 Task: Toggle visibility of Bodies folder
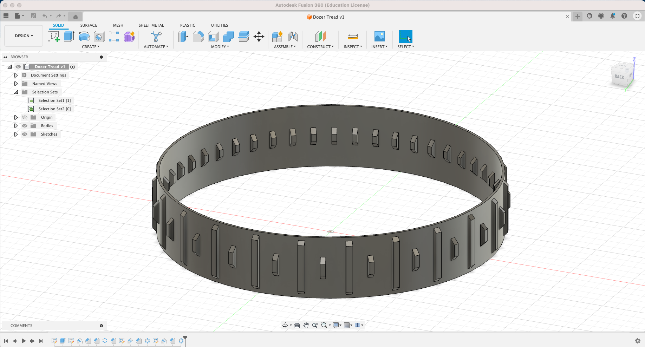click(x=25, y=126)
